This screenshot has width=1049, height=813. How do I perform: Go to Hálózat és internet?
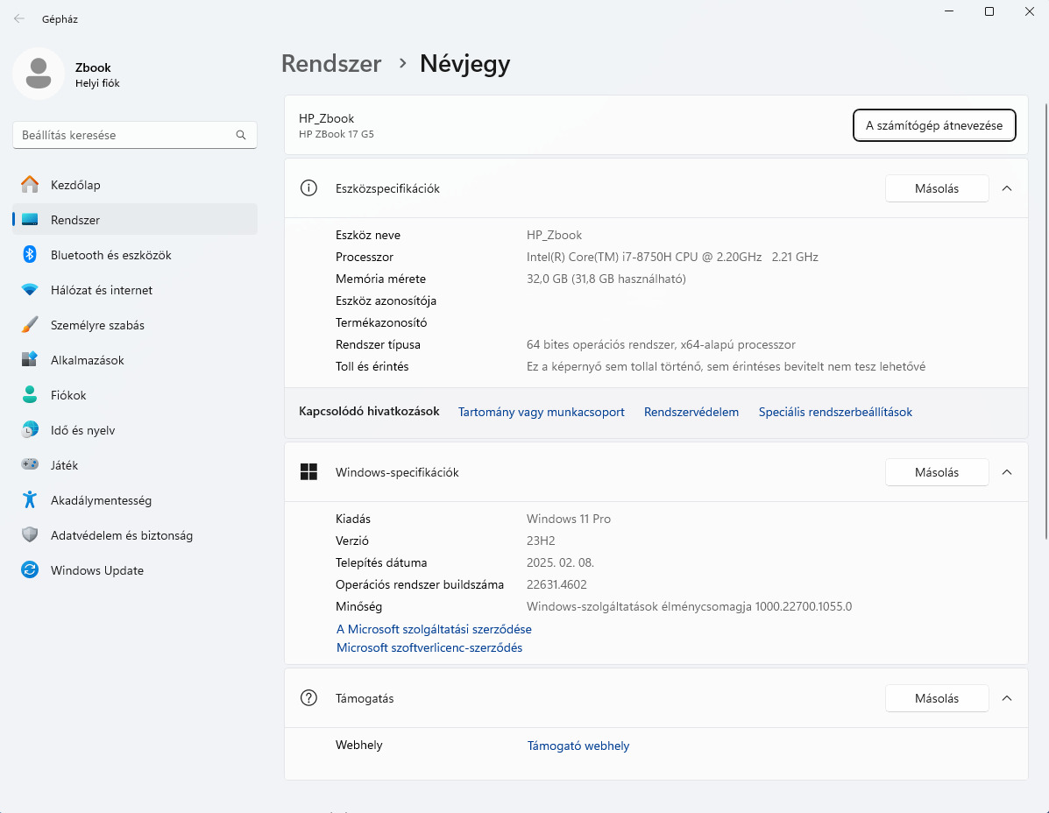tap(134, 289)
